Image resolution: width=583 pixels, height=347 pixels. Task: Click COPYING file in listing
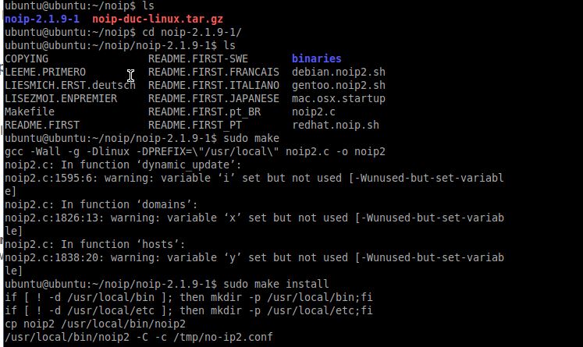[x=27, y=58]
